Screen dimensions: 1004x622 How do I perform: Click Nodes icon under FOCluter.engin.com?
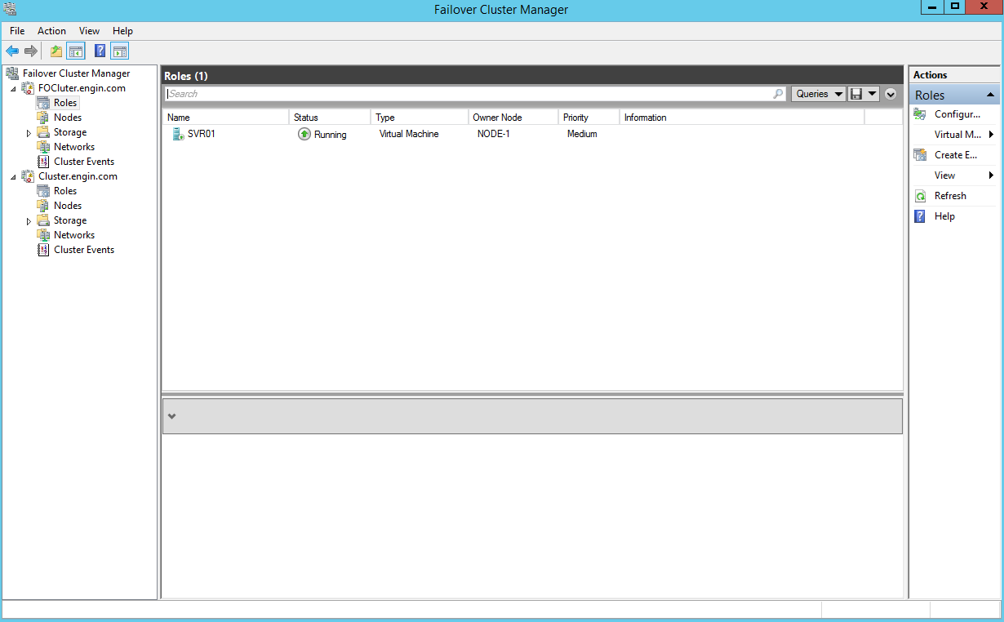pos(43,118)
